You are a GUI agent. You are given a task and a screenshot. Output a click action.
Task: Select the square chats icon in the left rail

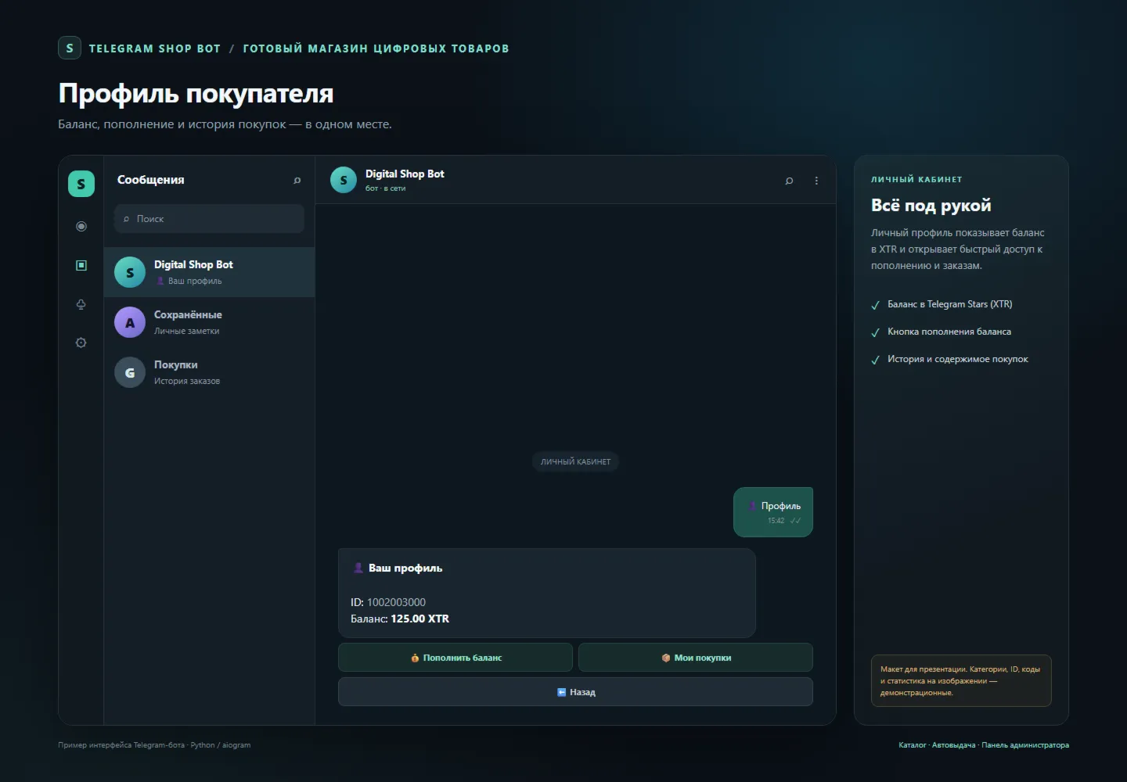pyautogui.click(x=81, y=265)
